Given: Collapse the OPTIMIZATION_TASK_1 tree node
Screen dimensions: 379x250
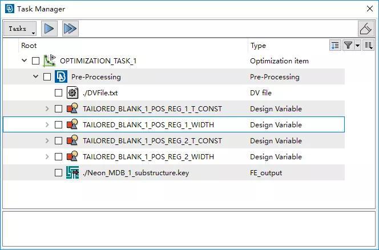Looking at the screenshot, I should click(x=24, y=60).
